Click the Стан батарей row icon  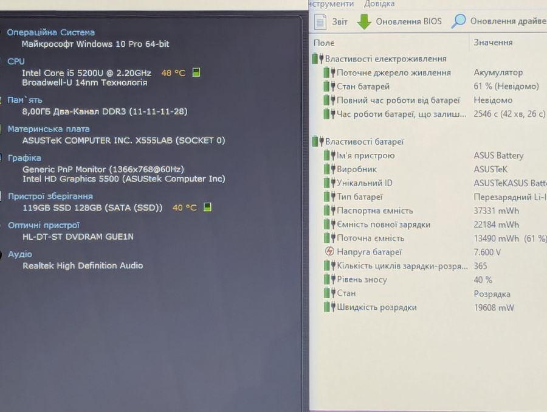329,86
